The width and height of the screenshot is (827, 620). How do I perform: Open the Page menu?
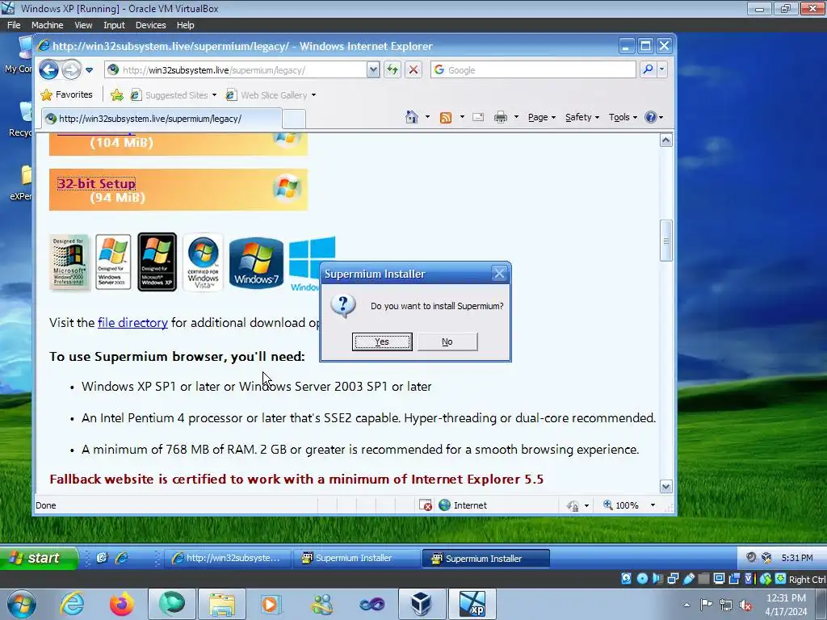[542, 117]
